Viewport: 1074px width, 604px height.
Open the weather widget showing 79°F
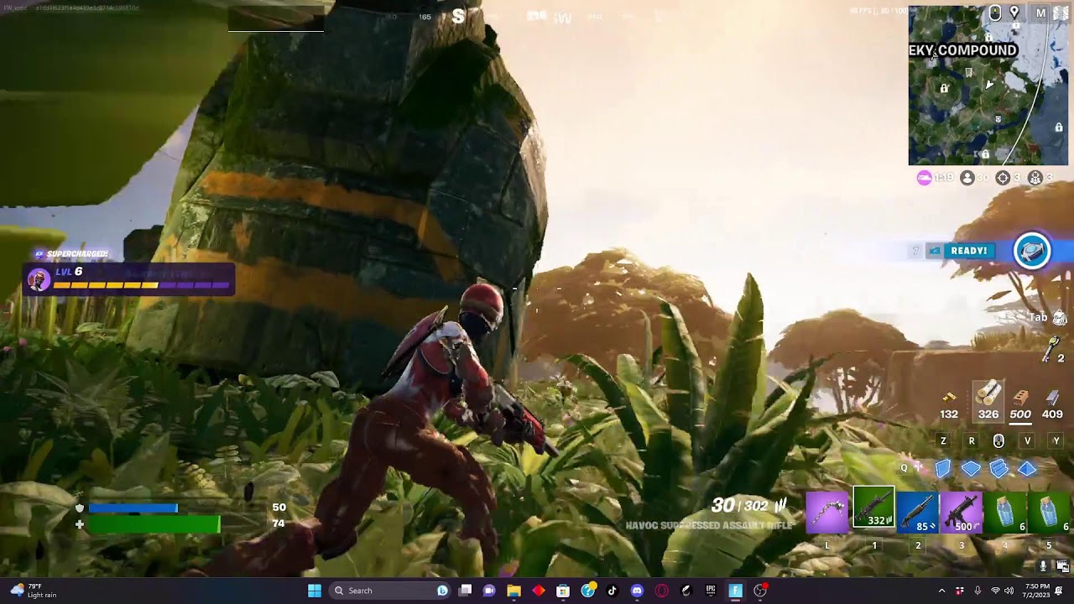tap(34, 591)
